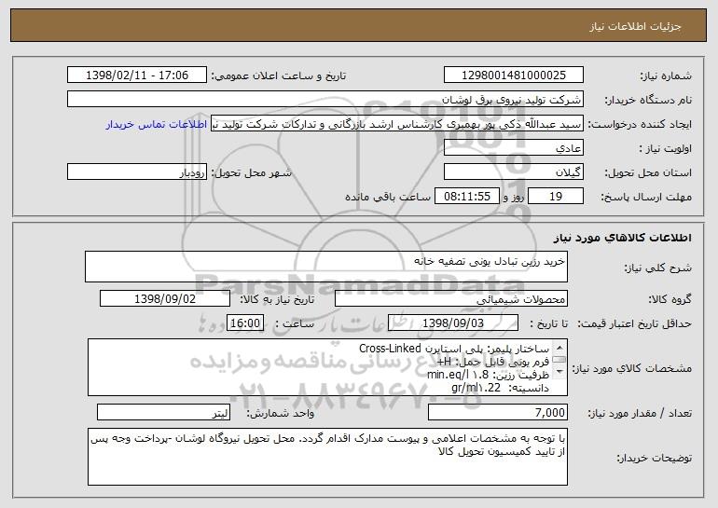This screenshot has width=718, height=508.
Task: Click the specification line دانسیته gr/ml 1.22
Action: click(x=500, y=388)
